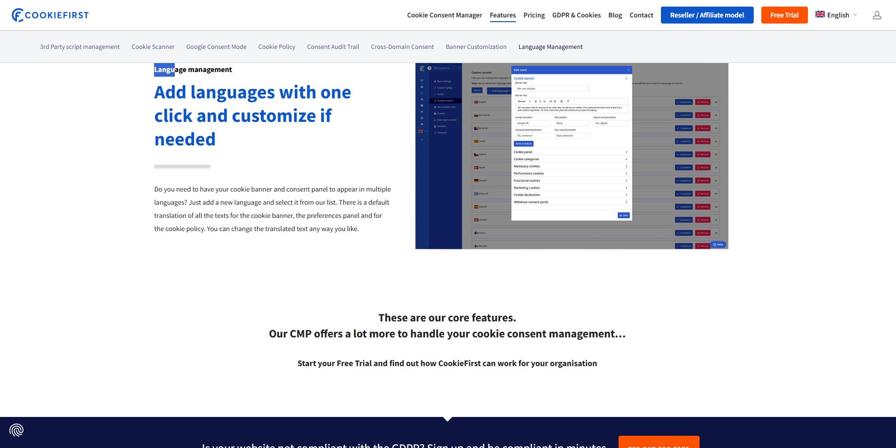Open the Contact page link
The width and height of the screenshot is (896, 448).
[641, 15]
